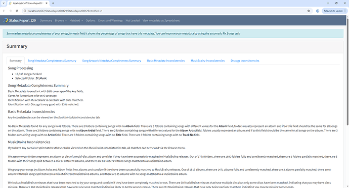
Task: Open the Not Loaded navbar link
Action: pyautogui.click(x=133, y=20)
